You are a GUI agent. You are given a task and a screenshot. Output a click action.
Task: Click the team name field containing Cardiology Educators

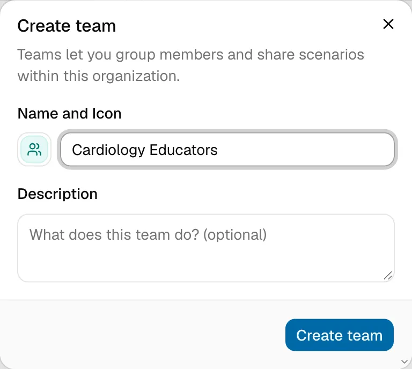tap(227, 150)
